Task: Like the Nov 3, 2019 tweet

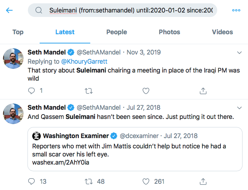Action: point(146,90)
